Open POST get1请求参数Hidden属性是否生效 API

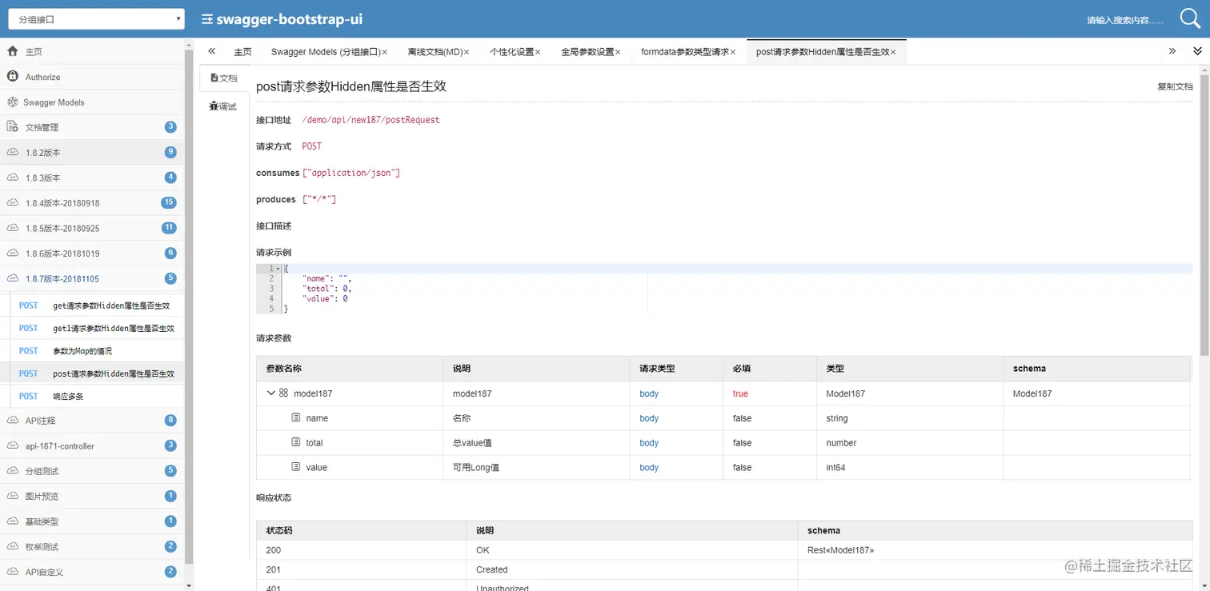tap(97, 328)
